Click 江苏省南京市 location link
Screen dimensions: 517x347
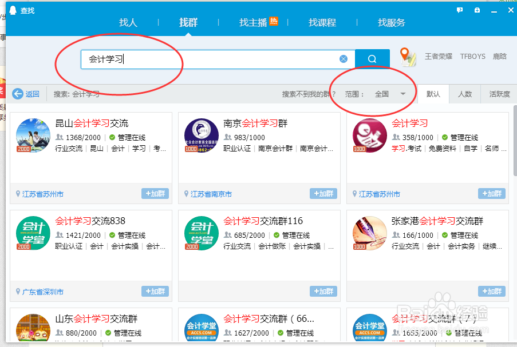pos(211,194)
